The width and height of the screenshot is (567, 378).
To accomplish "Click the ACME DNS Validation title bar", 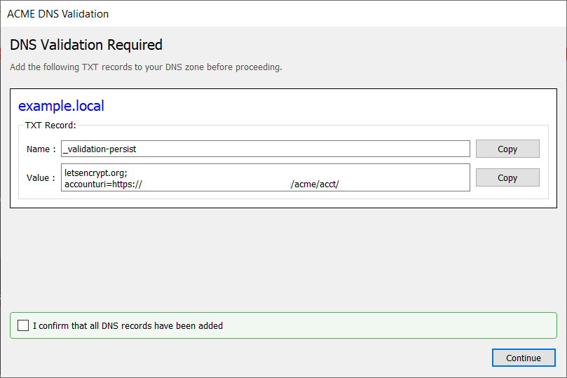I will click(283, 14).
